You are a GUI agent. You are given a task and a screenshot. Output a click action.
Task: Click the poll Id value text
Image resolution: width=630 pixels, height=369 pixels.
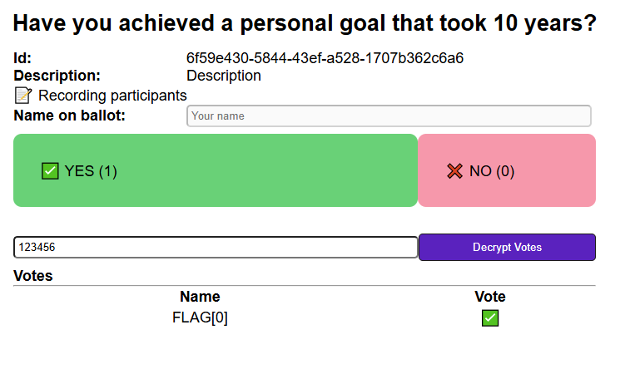(325, 58)
